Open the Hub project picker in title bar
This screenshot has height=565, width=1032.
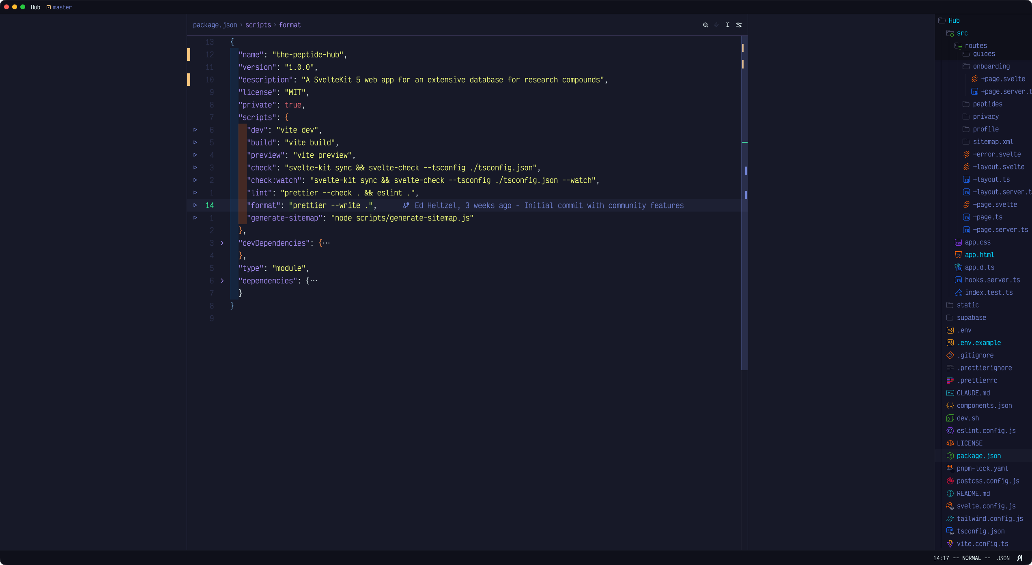35,7
